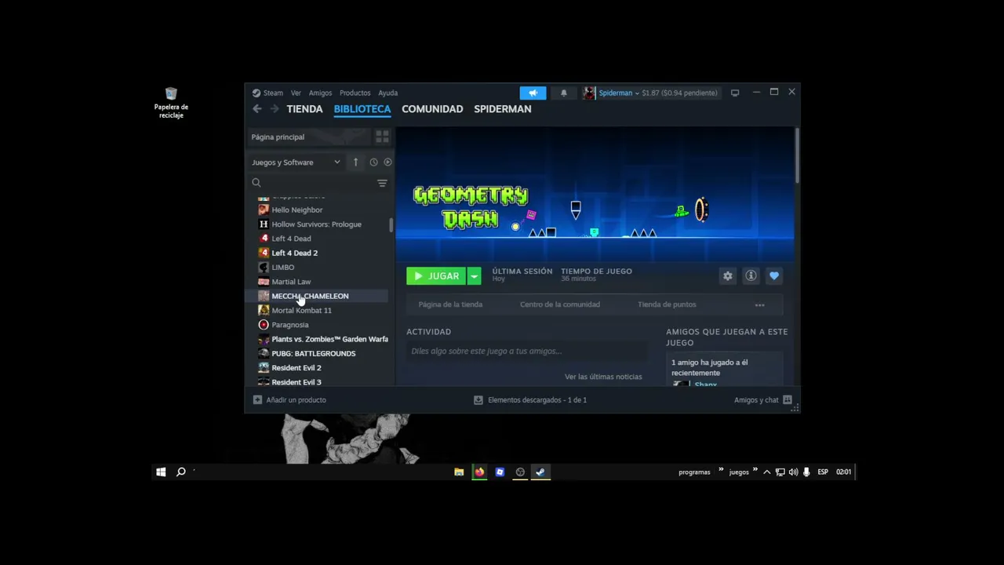Show Geometry Dash game info icon

tap(751, 276)
